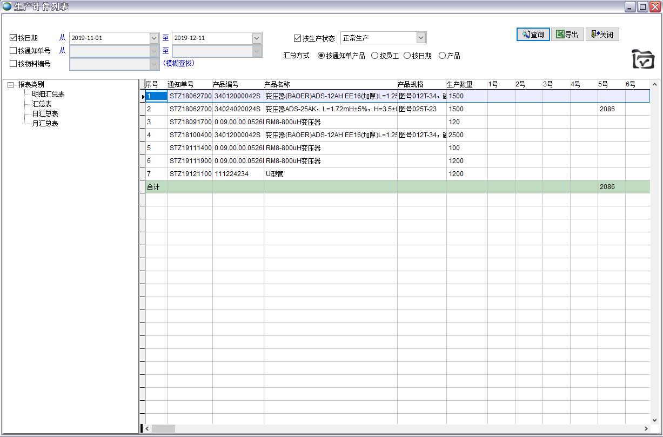Open the start date 2019-11-01 dropdown
The width and height of the screenshot is (663, 437).
(154, 38)
